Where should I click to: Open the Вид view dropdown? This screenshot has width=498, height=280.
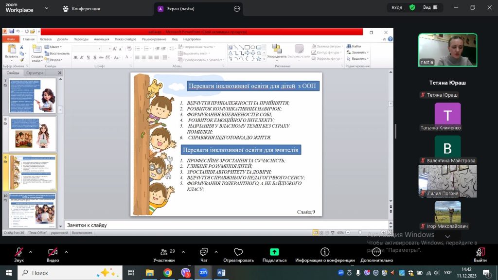click(429, 8)
